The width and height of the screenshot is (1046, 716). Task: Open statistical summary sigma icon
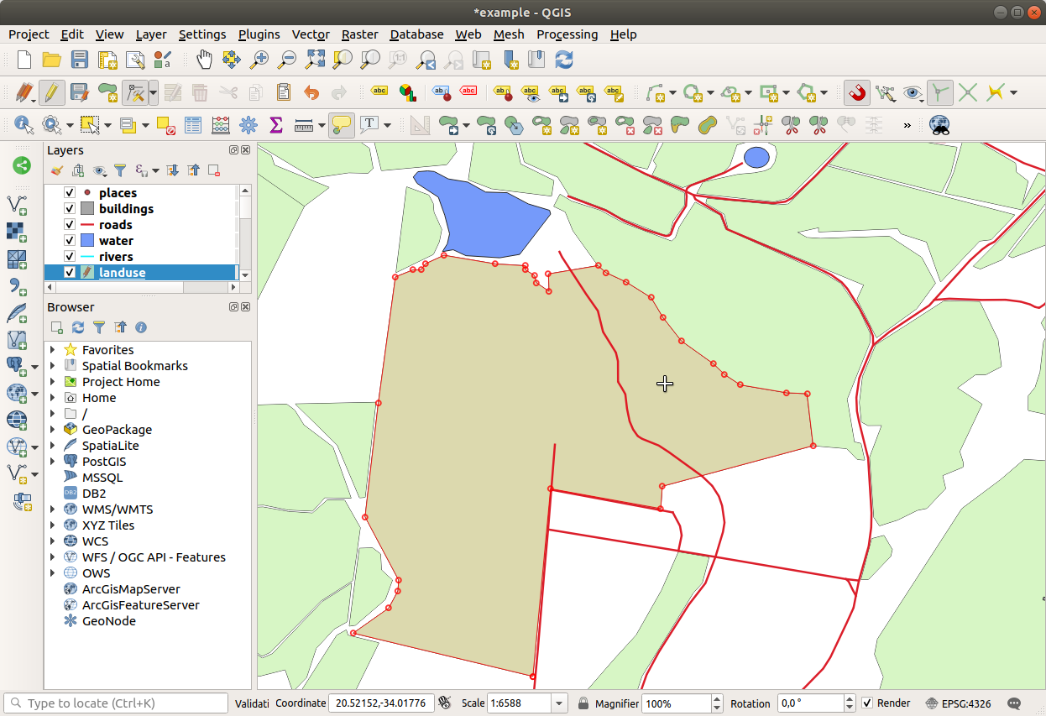tap(275, 125)
